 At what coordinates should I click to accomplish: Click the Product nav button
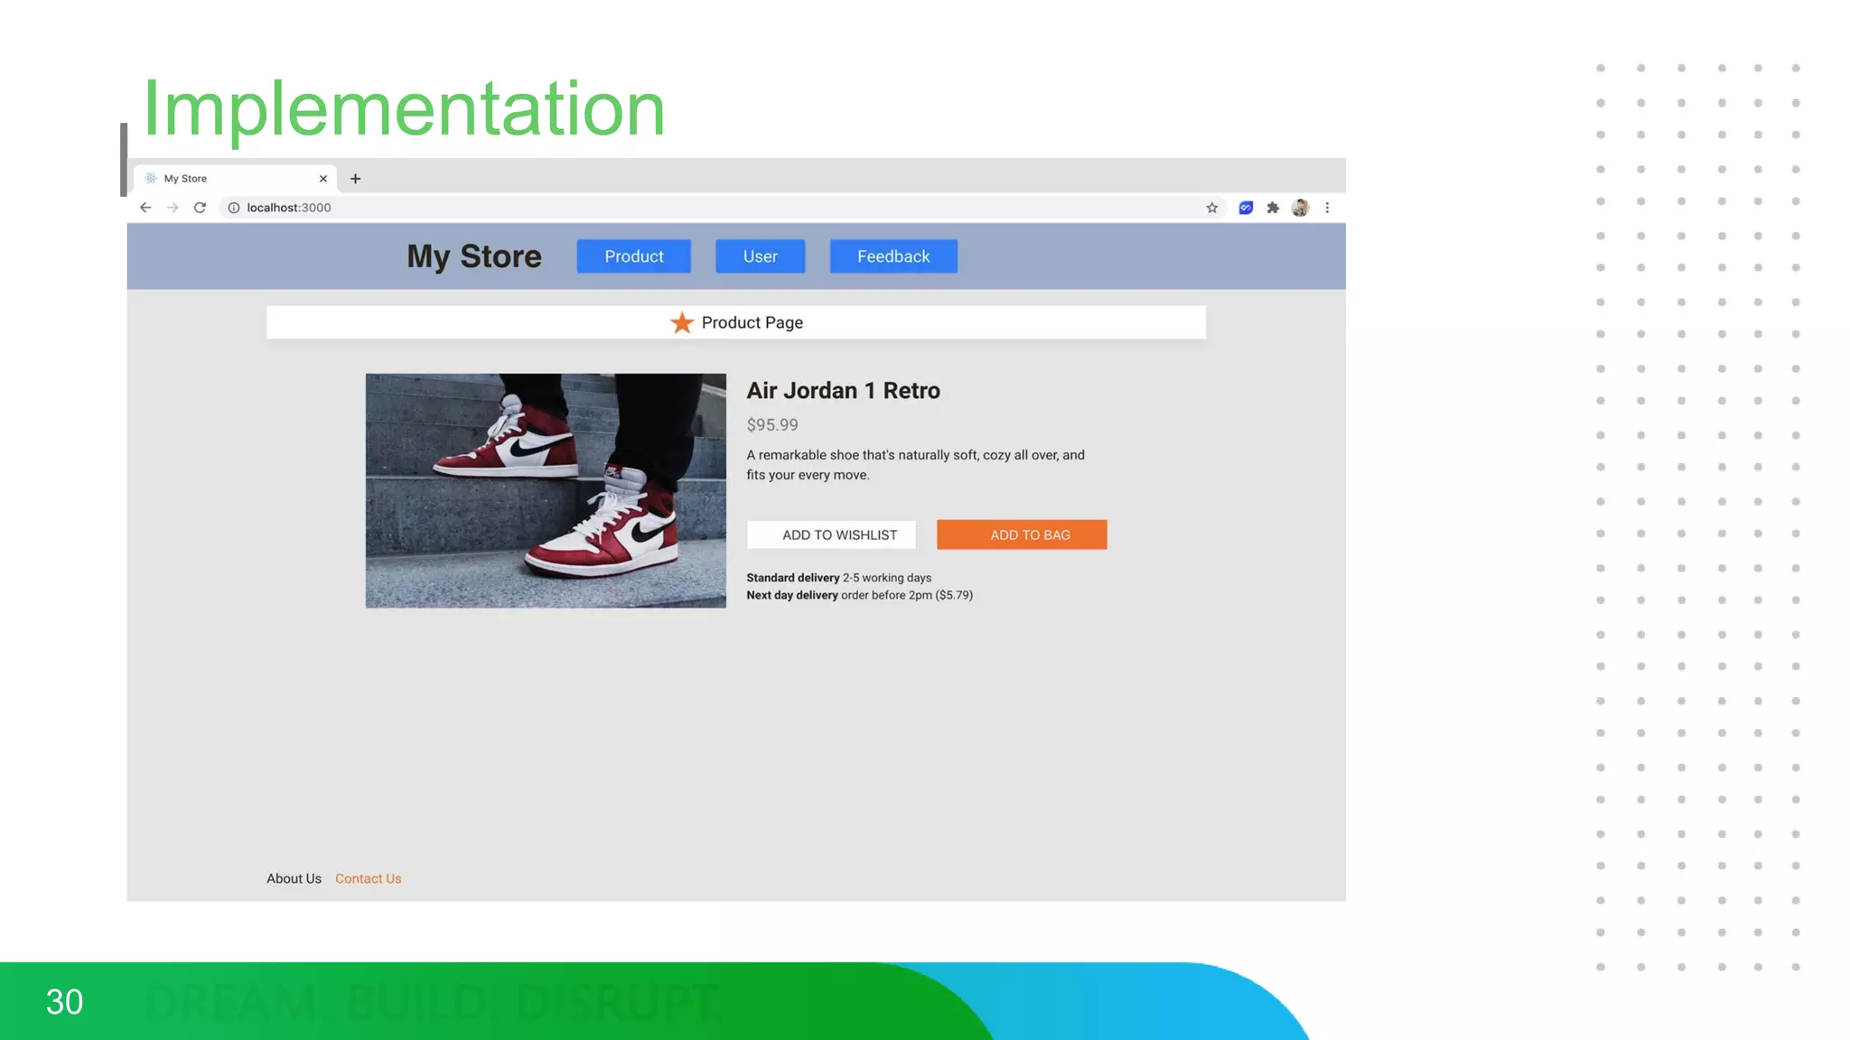pos(633,256)
